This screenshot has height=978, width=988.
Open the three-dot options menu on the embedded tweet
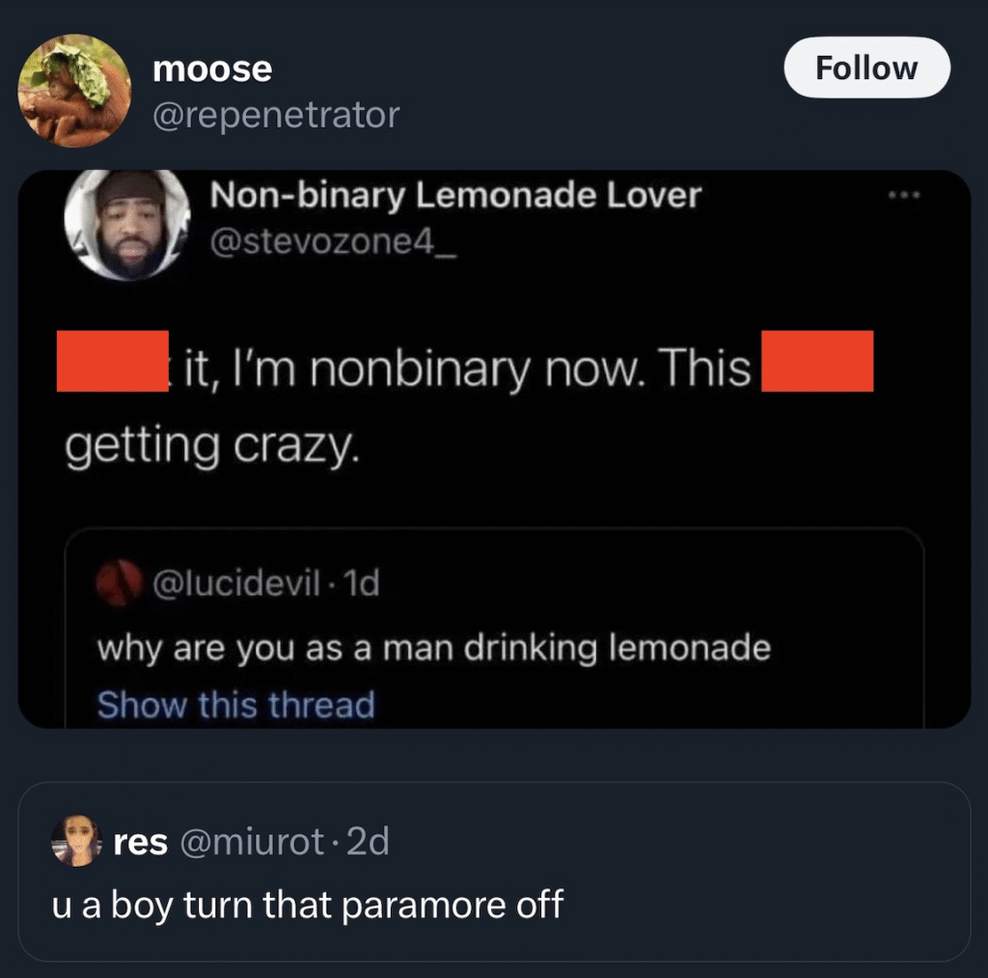click(x=905, y=193)
